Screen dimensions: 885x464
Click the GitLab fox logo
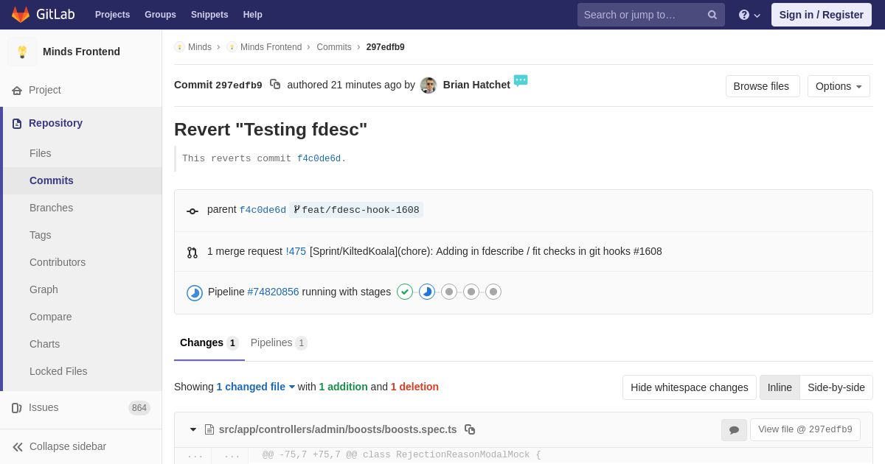[x=21, y=15]
